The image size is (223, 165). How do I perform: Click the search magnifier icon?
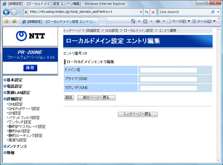(213, 12)
